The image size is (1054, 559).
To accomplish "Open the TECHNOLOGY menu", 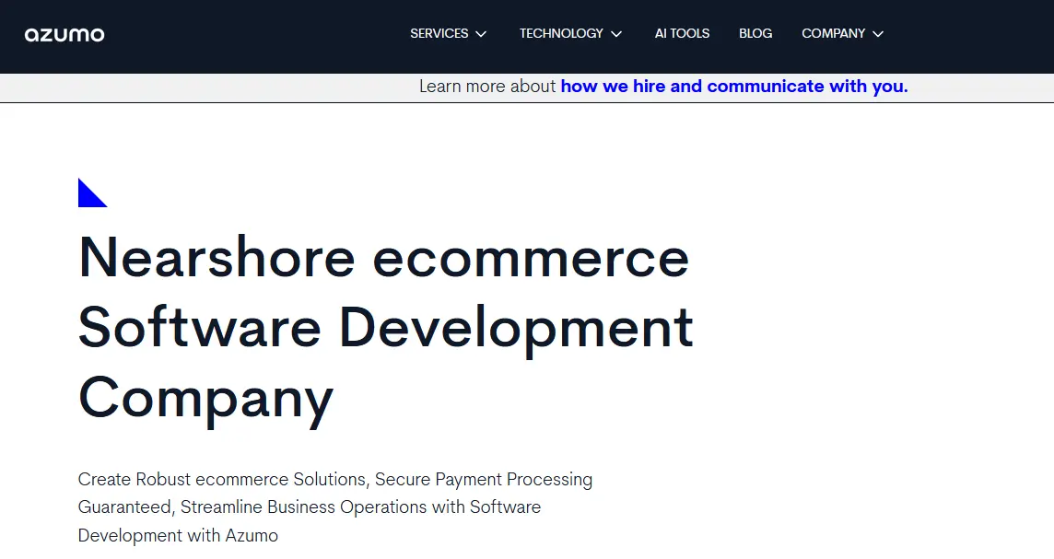I will (561, 33).
